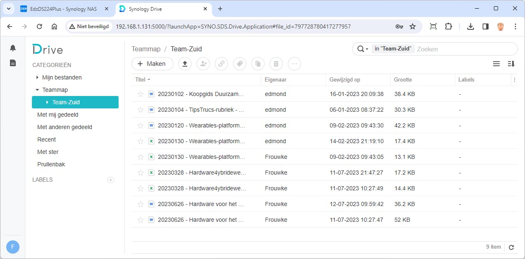Open the browser tab search dropdown

pyautogui.click(x=9, y=9)
